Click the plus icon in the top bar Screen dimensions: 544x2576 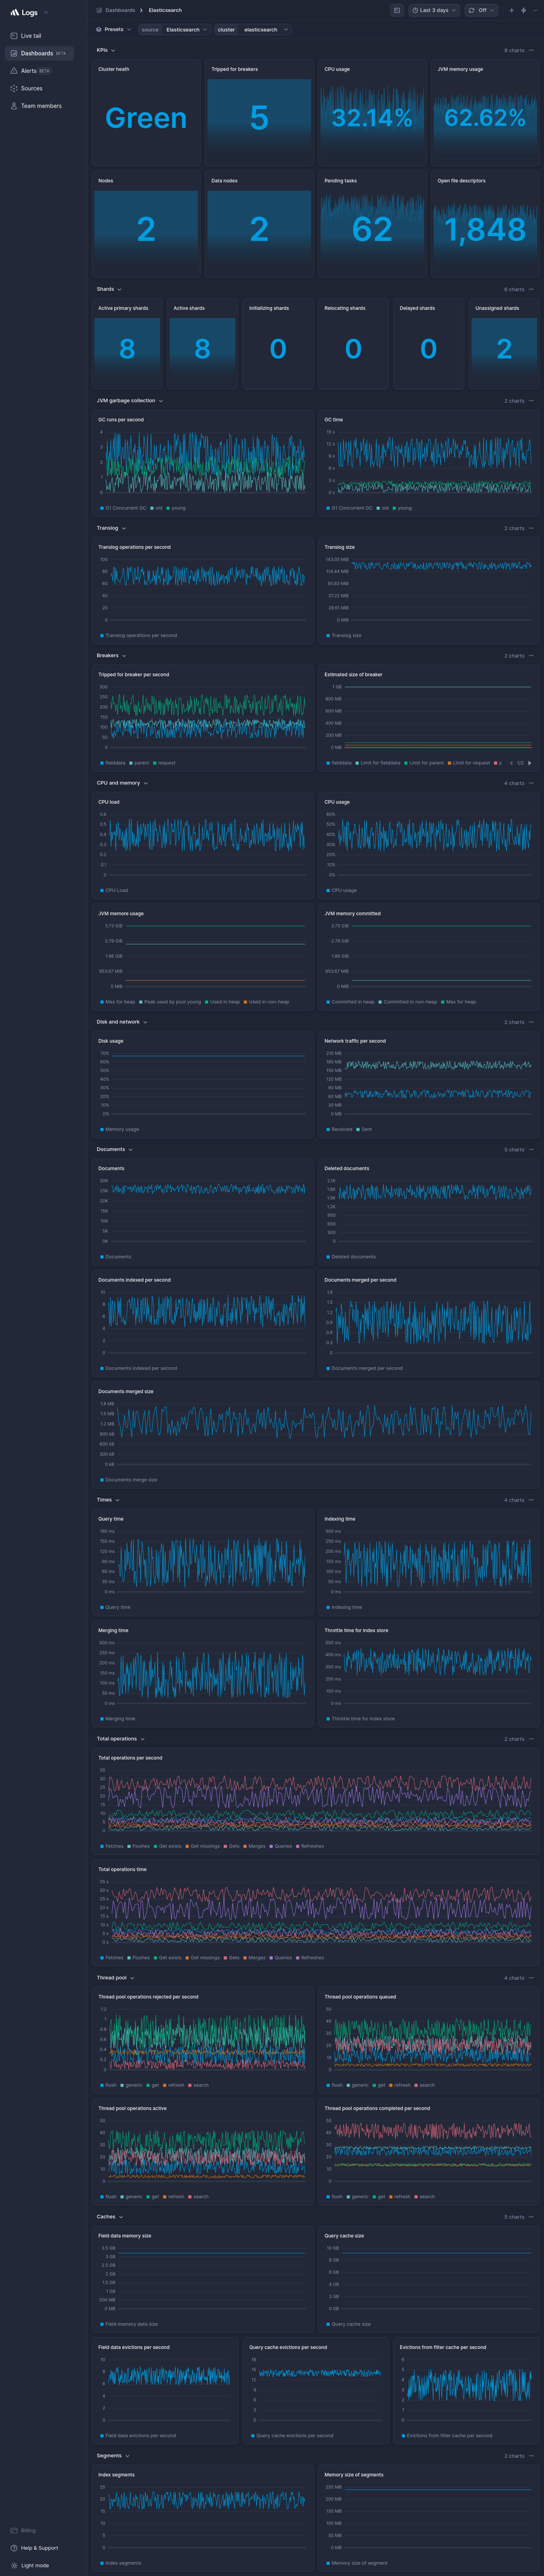pyautogui.click(x=511, y=10)
